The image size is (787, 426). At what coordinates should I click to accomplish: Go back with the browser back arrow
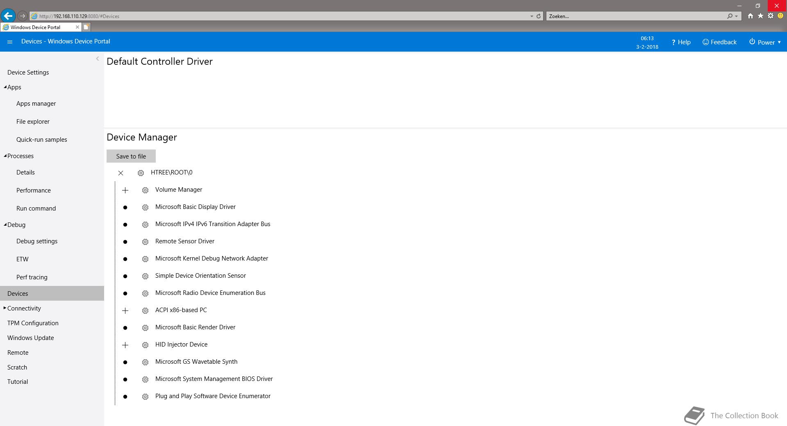[8, 16]
